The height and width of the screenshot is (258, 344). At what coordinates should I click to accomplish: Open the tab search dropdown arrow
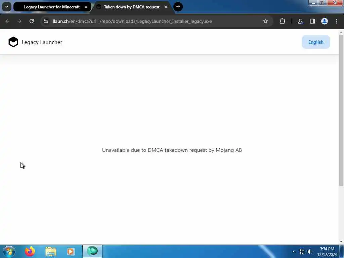click(7, 7)
